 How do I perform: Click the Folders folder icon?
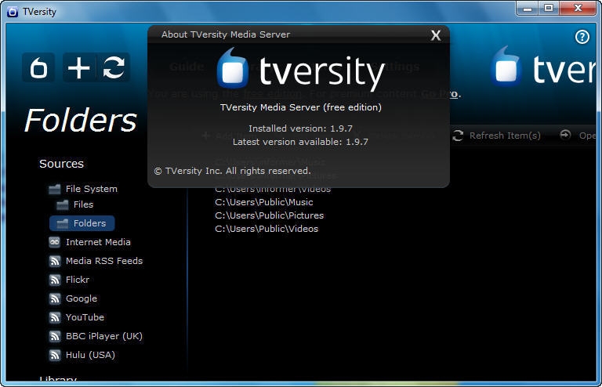[63, 223]
